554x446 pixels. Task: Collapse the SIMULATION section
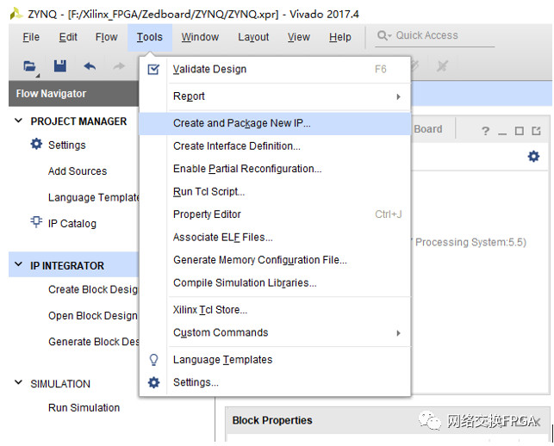[x=19, y=383]
